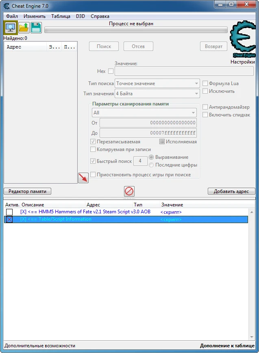Select the Последние цифры radio button

151,165
